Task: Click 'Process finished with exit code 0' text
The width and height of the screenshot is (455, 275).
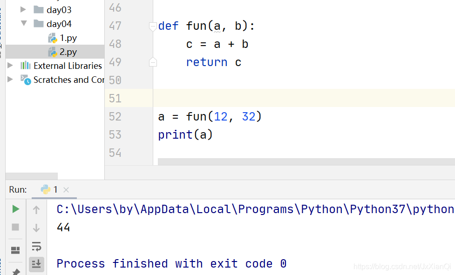Action: click(171, 264)
